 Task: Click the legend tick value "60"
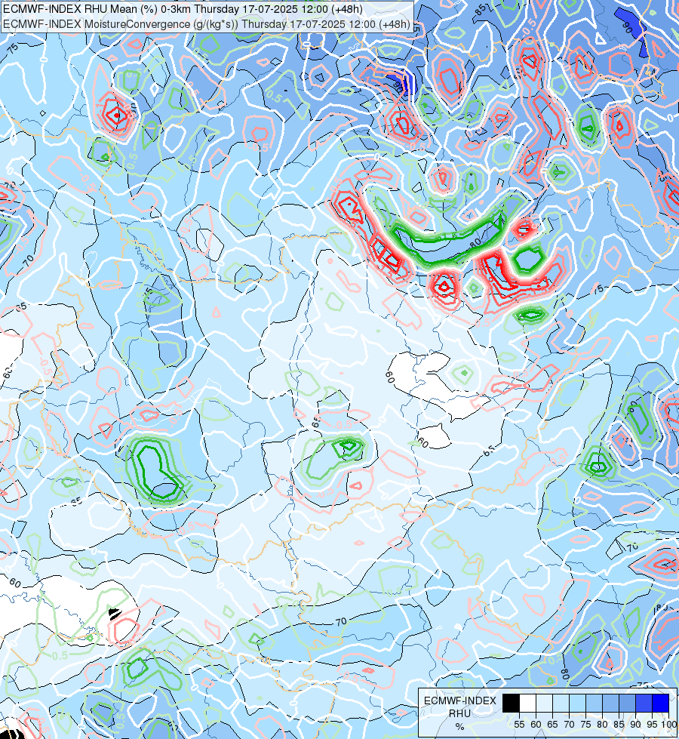pos(536,725)
